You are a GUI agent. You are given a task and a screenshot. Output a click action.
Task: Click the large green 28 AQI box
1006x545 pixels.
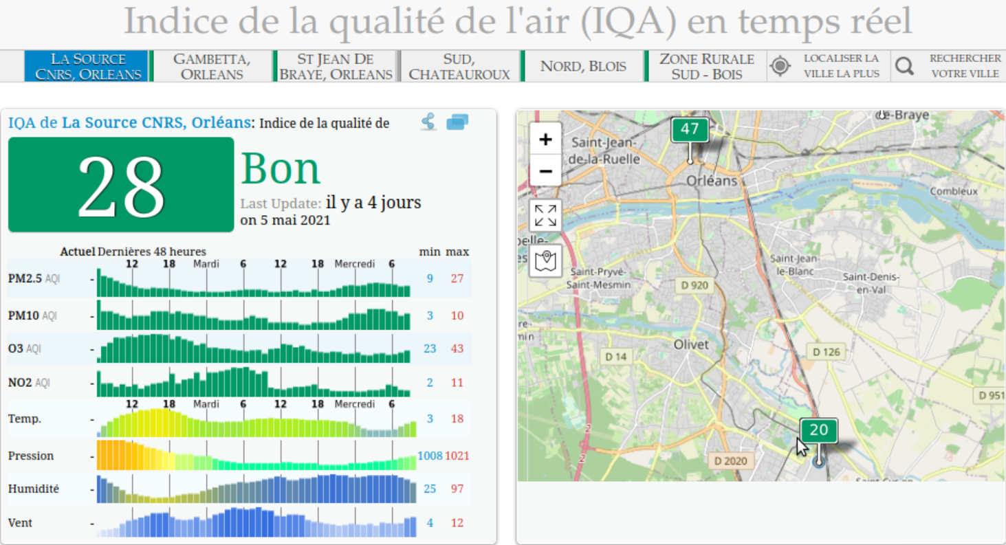(121, 185)
